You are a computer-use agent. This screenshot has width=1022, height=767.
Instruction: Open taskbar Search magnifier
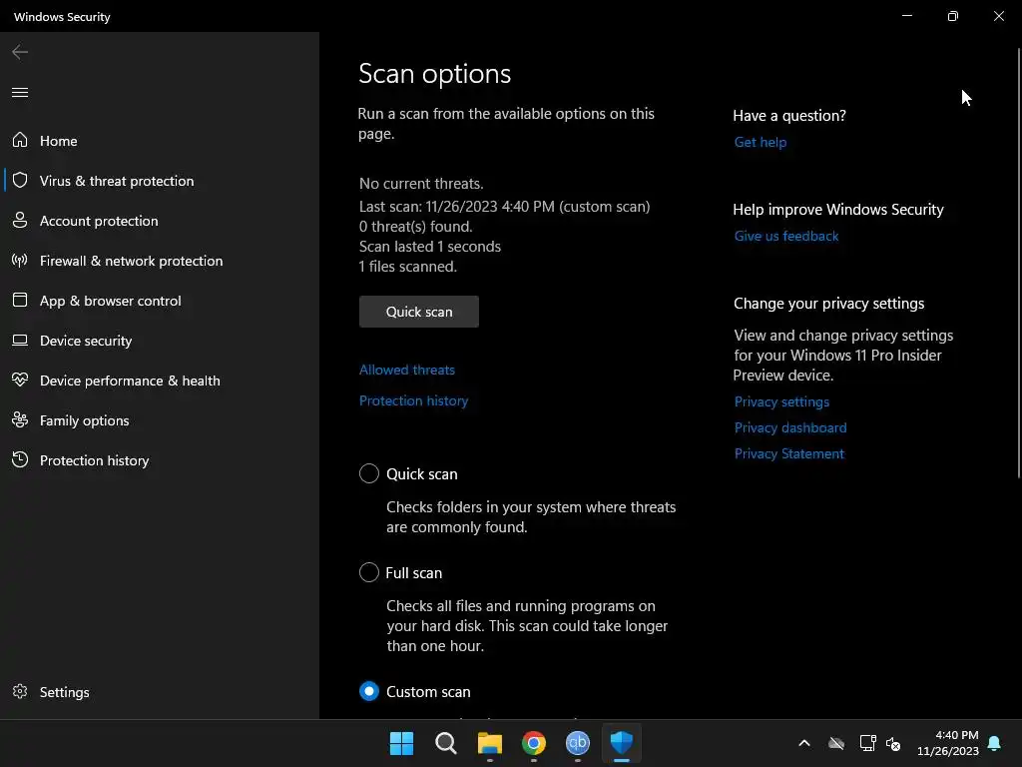(x=446, y=743)
